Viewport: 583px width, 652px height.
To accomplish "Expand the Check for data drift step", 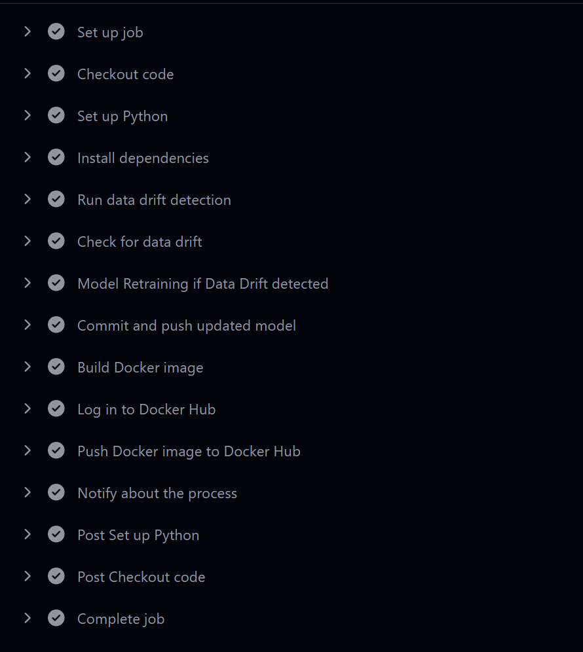I will click(28, 241).
